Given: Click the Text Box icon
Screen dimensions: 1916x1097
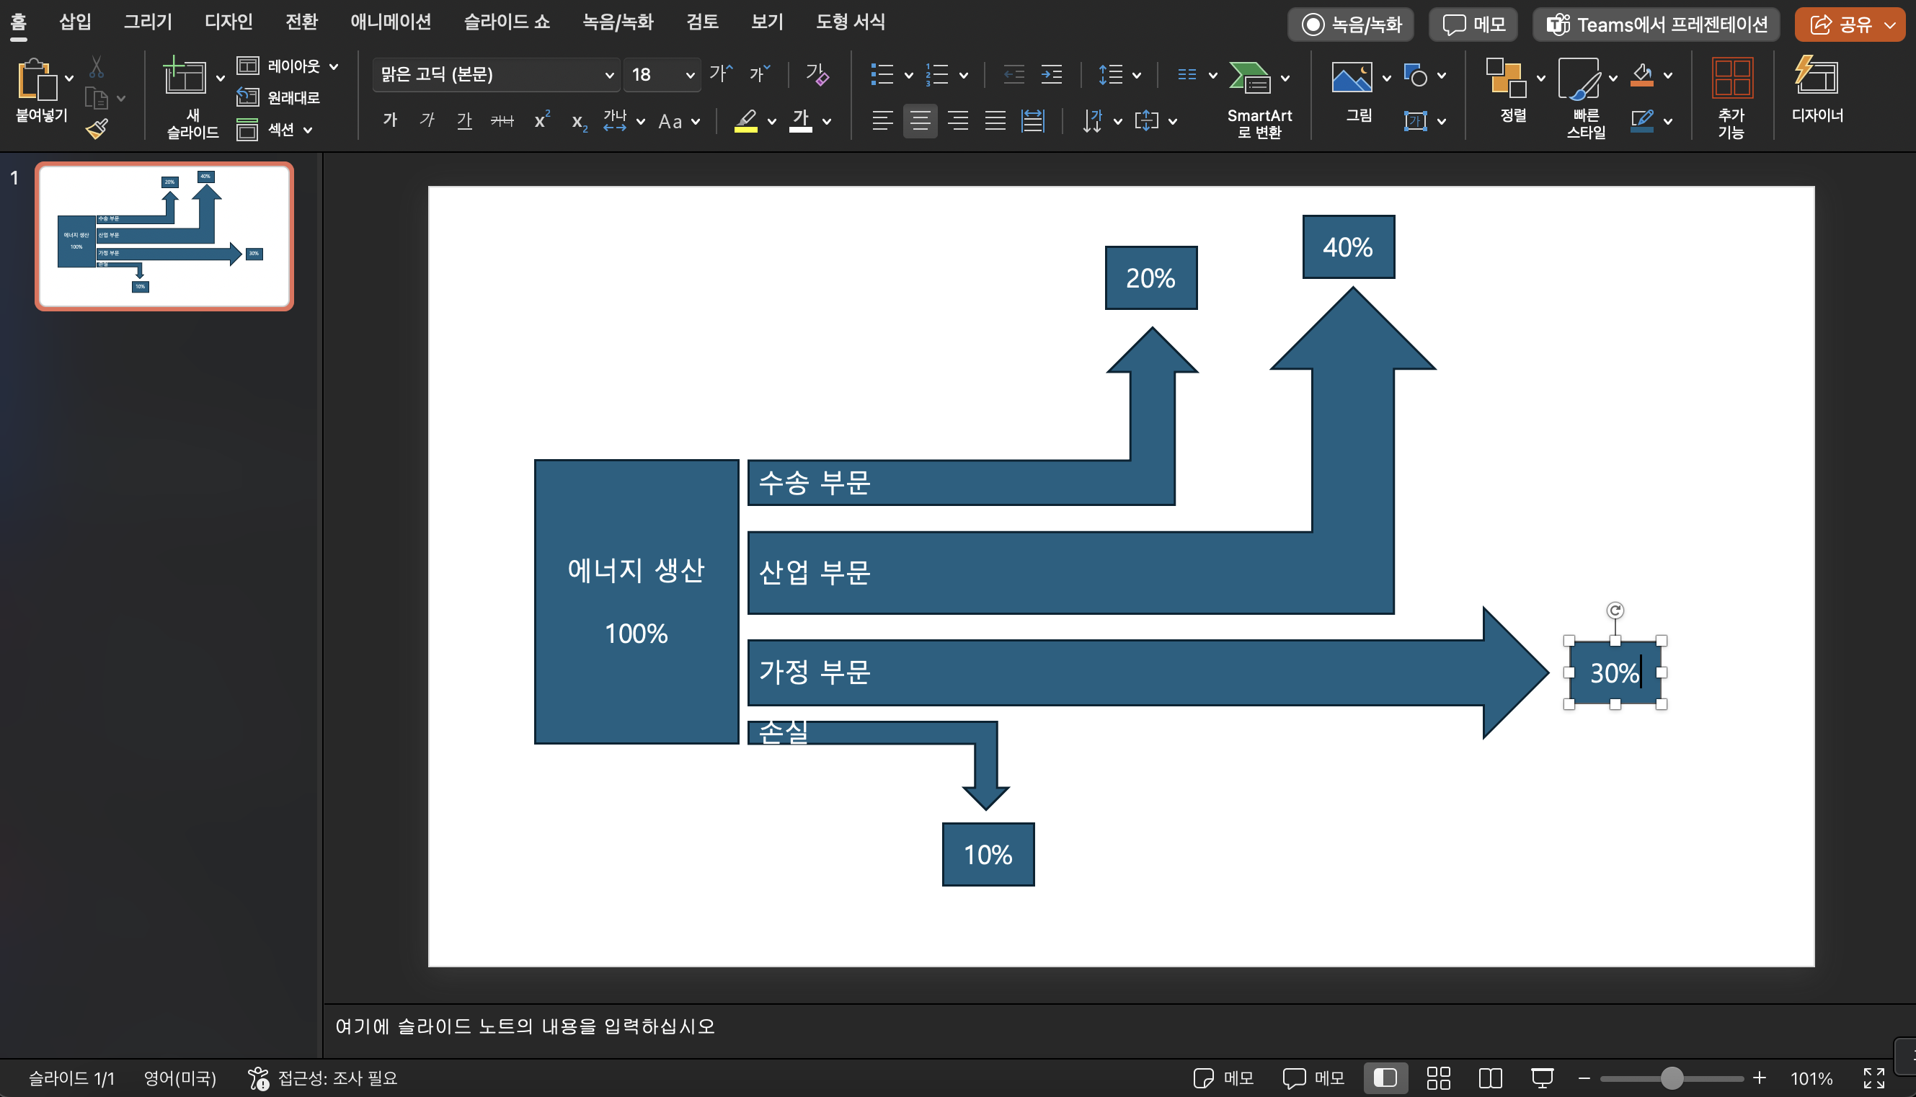Looking at the screenshot, I should pos(1415,120).
